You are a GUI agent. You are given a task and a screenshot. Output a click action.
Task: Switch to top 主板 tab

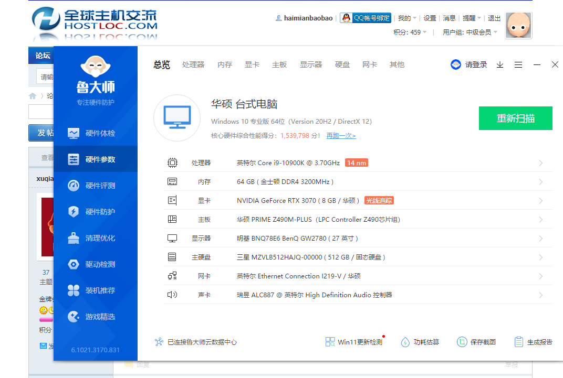click(279, 64)
